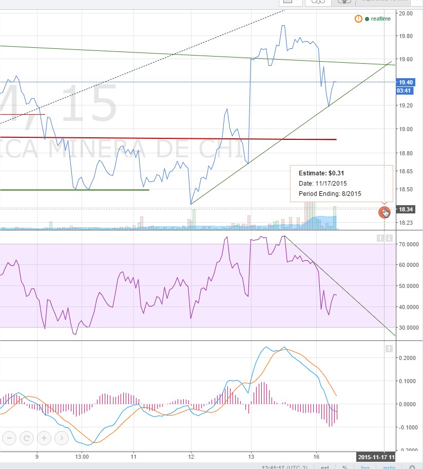Viewport: 423px width, 469px height.
Task: Zoom out the chart with minus button
Action: coord(9,438)
